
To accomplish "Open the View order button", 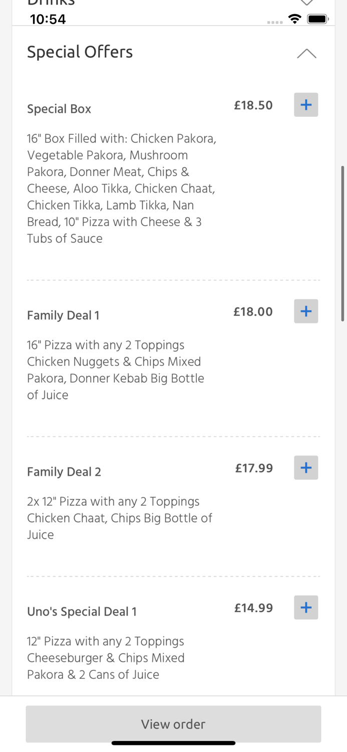I will (173, 724).
